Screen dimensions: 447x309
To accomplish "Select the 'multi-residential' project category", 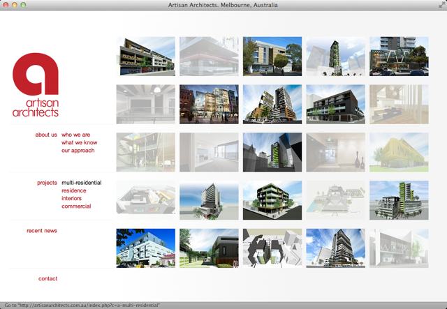I will tap(81, 183).
